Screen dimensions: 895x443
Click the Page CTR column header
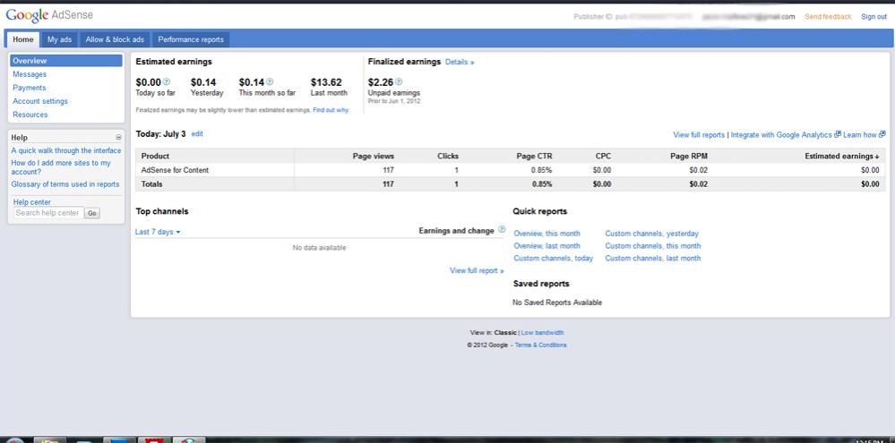(x=534, y=157)
